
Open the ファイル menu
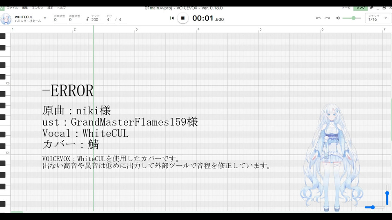coord(12,8)
